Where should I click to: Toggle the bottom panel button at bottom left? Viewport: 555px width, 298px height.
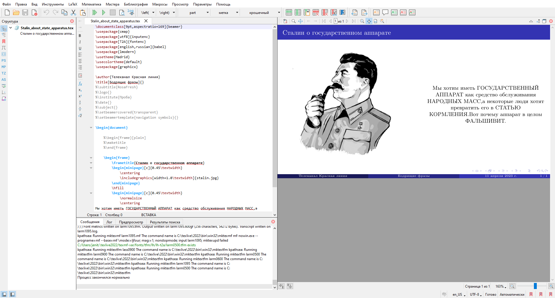(x=12, y=294)
